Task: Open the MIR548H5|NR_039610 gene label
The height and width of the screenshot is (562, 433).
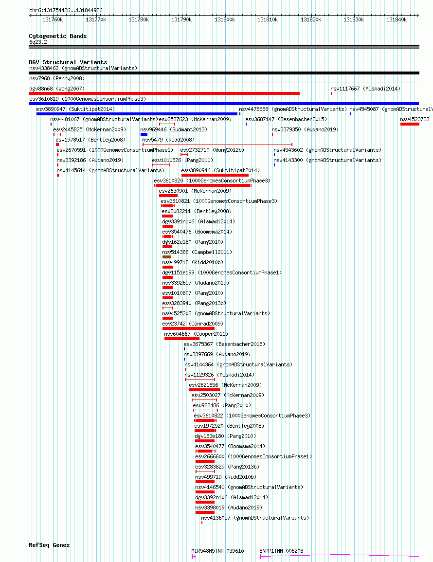Action: (217, 551)
